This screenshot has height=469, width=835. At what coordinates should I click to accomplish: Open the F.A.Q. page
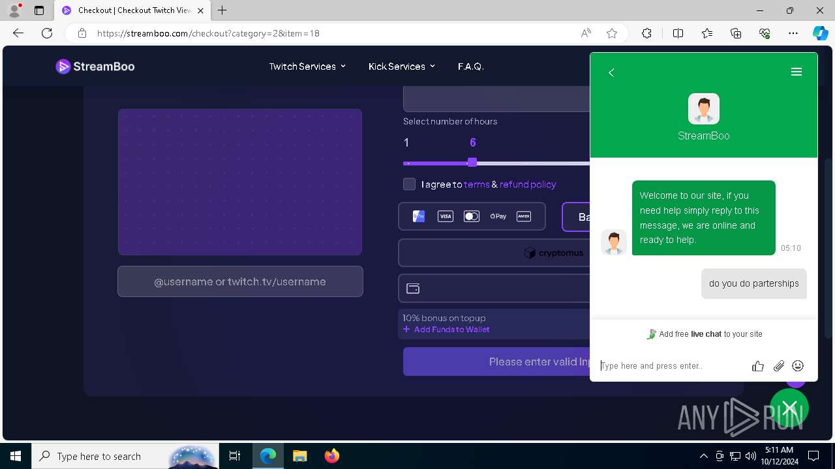click(470, 66)
